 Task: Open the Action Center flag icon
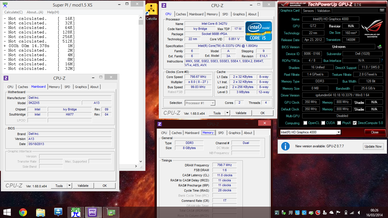[339, 212]
